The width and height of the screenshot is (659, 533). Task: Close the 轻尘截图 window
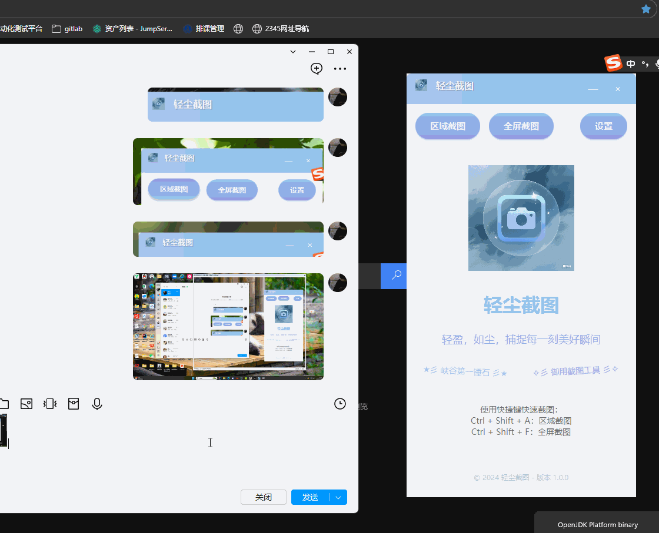click(x=618, y=89)
